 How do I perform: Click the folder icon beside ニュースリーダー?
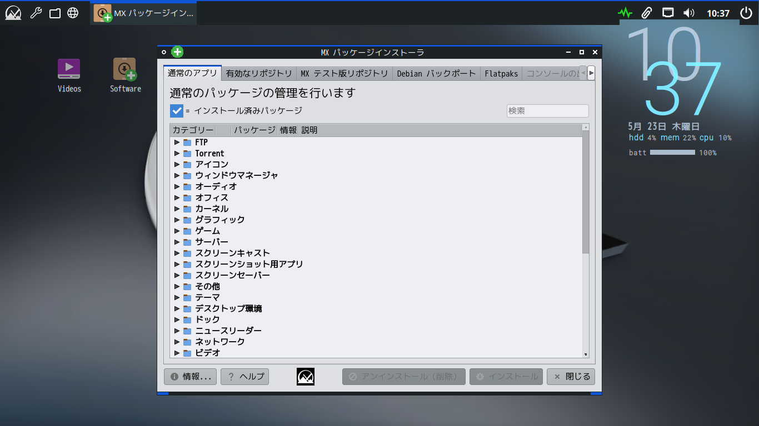point(187,331)
